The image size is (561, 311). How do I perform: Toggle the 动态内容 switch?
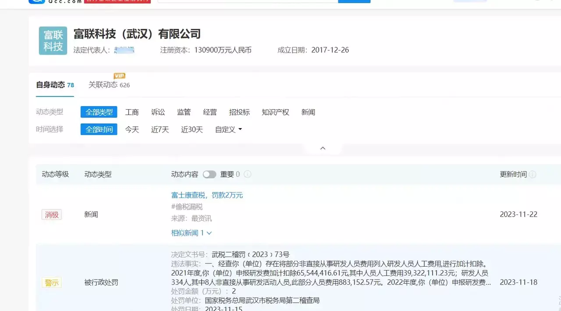point(209,174)
